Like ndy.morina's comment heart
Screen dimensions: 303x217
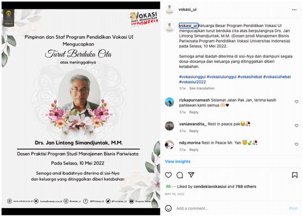[x=296, y=144]
